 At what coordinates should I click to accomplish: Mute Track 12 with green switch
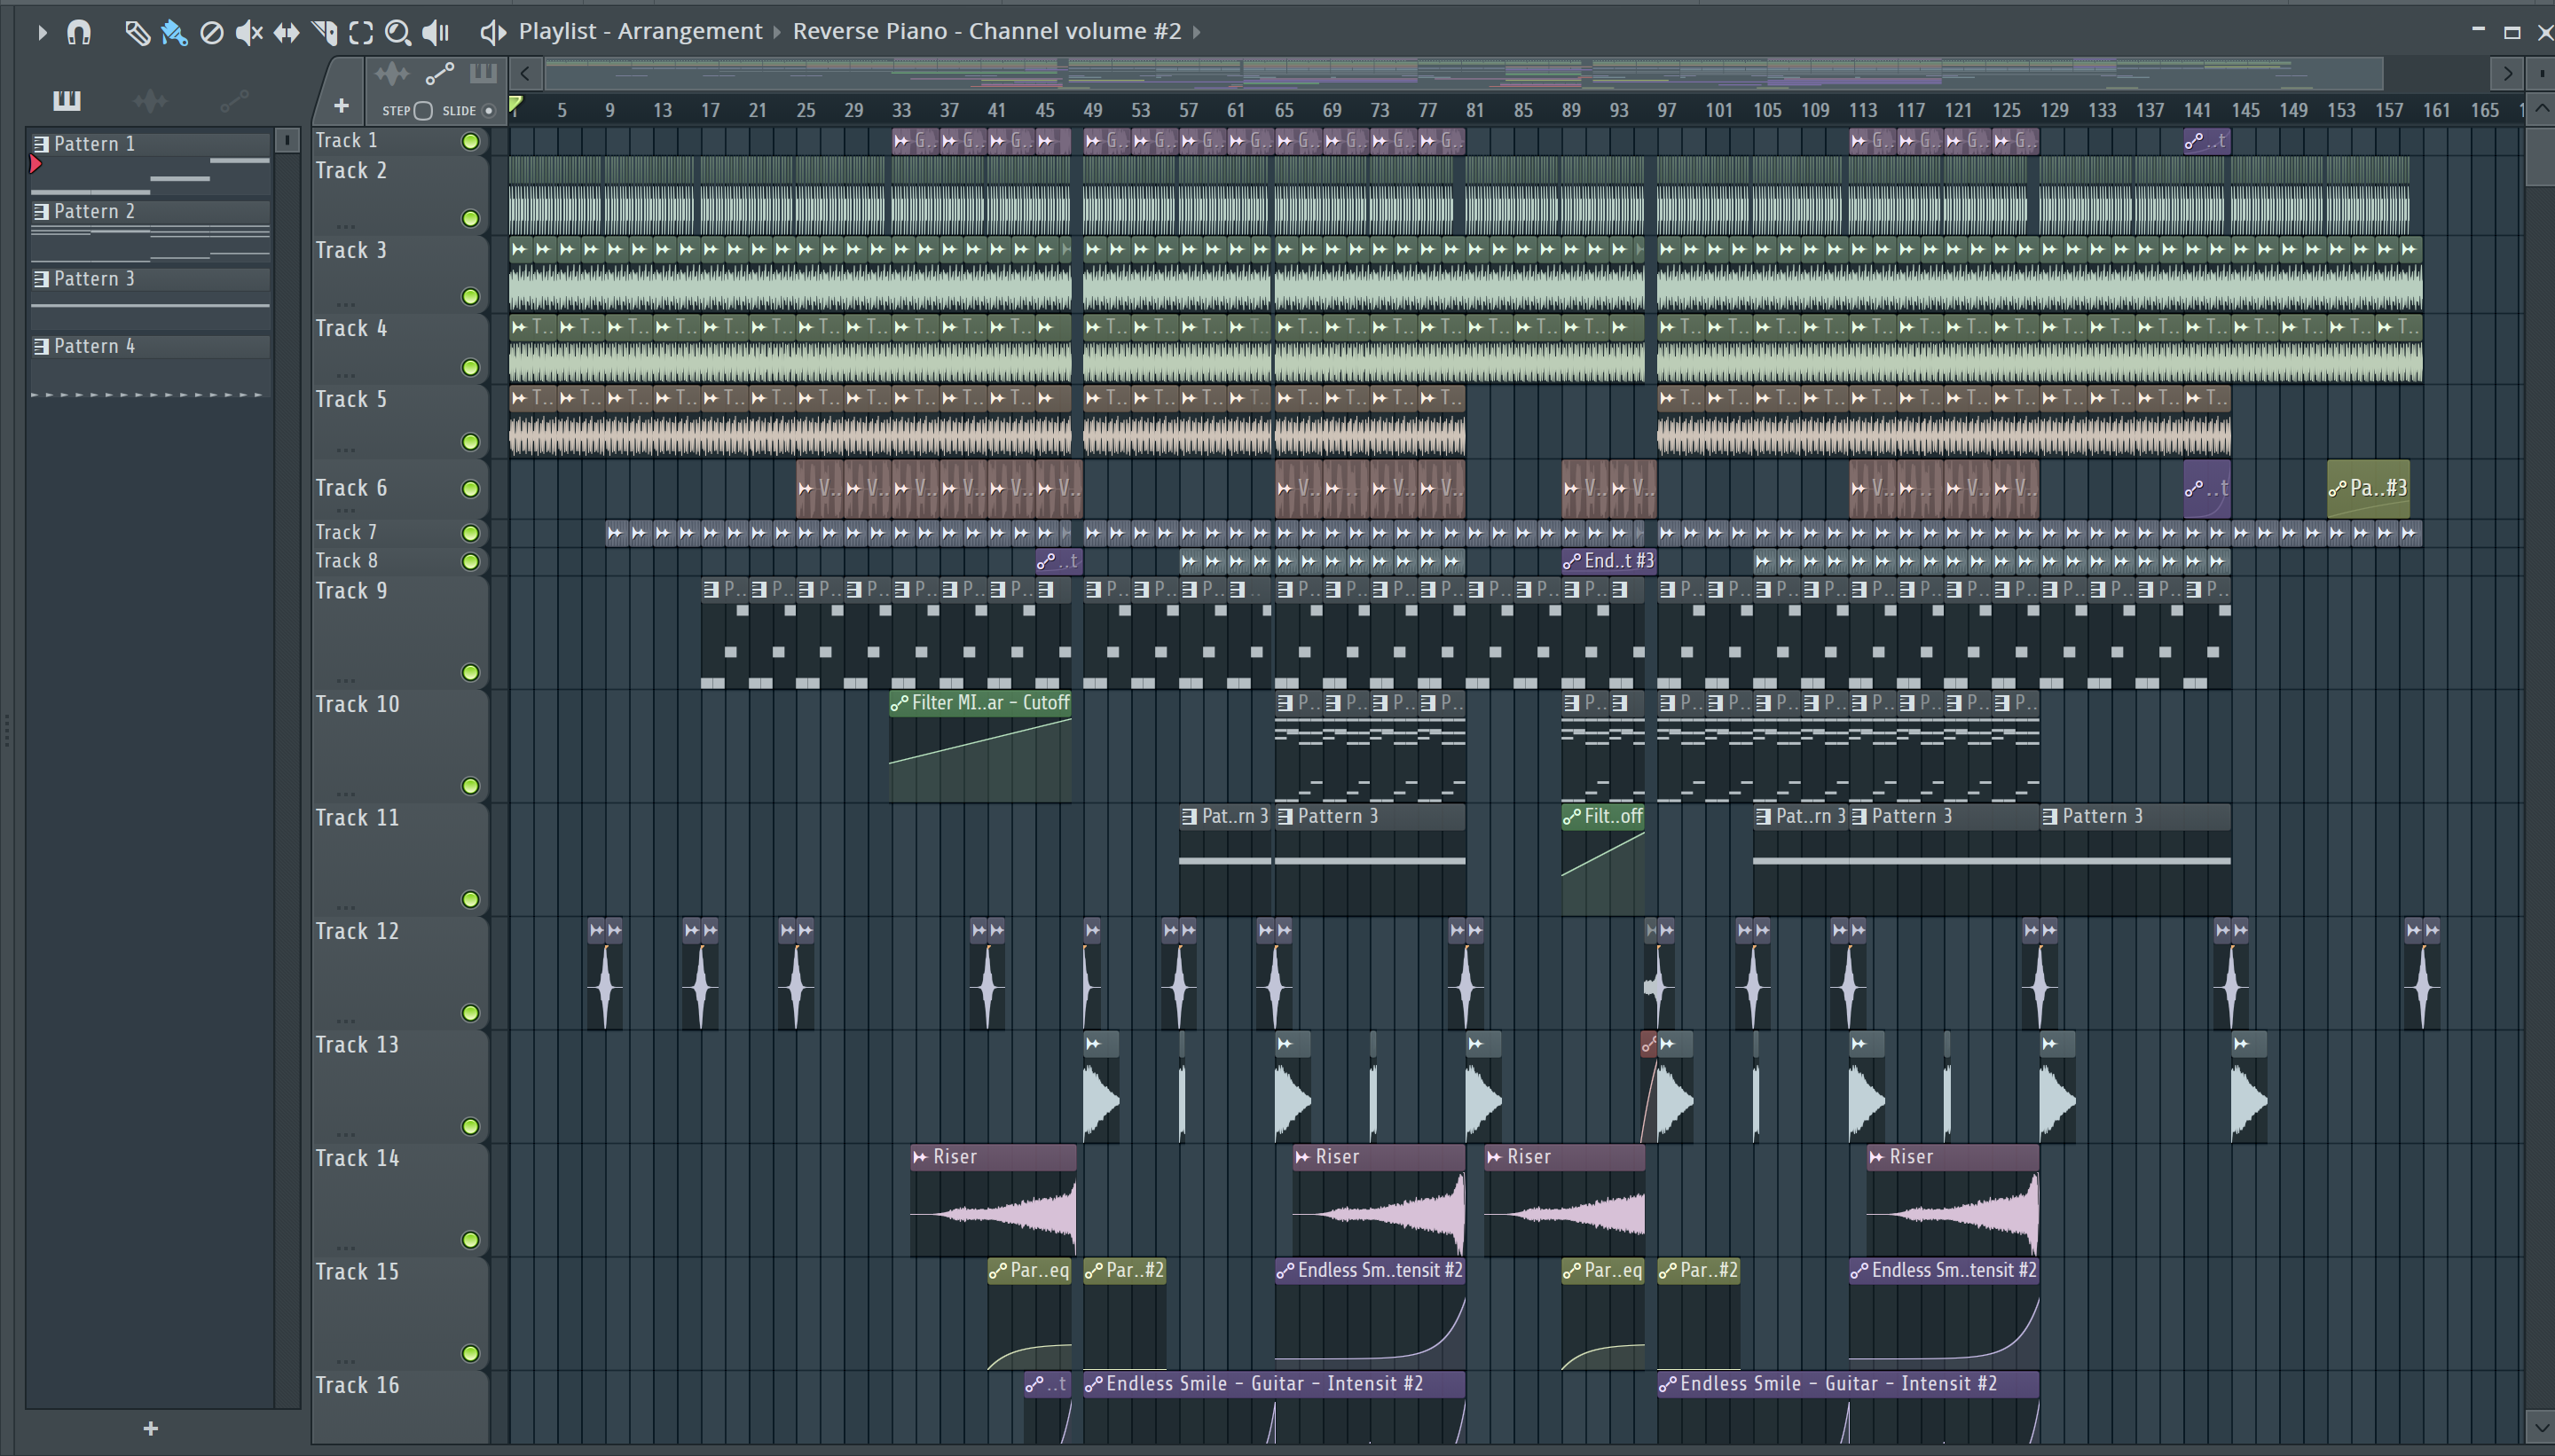[470, 1012]
